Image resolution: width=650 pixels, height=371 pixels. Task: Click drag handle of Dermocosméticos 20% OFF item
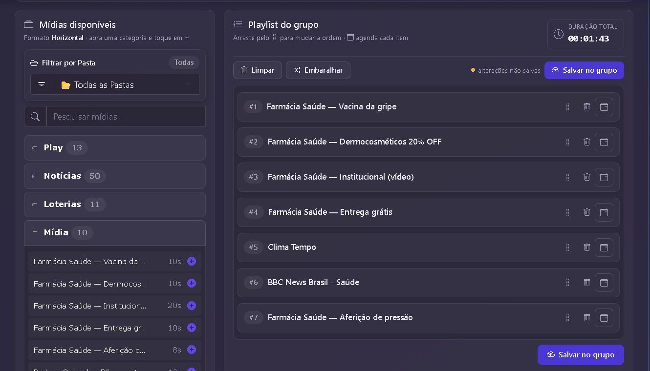click(x=567, y=142)
